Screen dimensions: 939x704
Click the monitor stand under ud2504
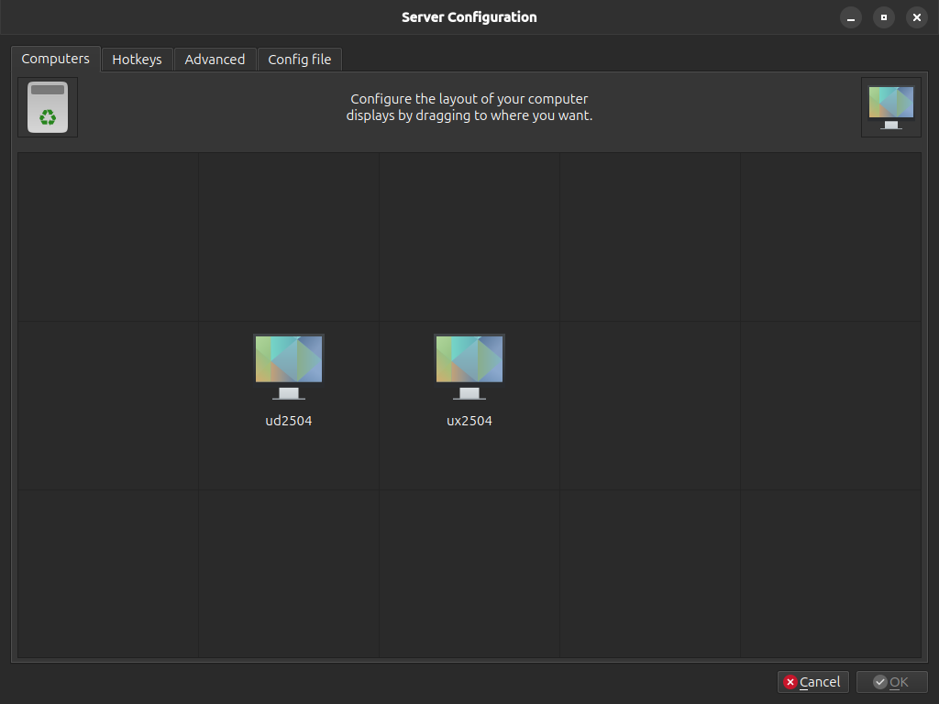tap(288, 394)
